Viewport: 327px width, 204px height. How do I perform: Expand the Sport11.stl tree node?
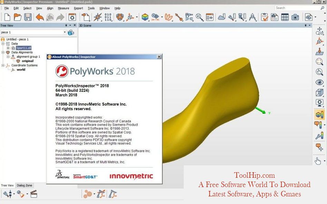8,48
